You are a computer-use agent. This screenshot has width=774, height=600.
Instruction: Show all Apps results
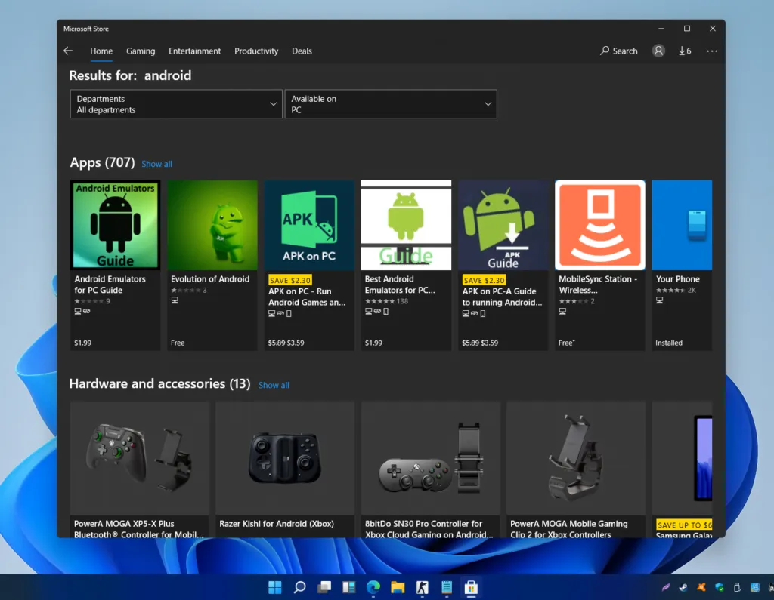(156, 164)
